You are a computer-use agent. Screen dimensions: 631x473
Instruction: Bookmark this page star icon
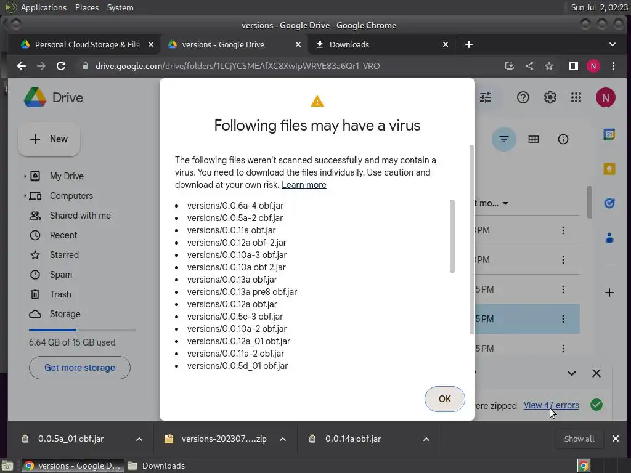[549, 66]
